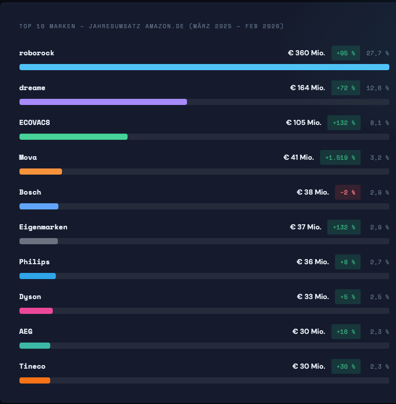Click the red -2 % badge
396x404 pixels.
click(348, 192)
